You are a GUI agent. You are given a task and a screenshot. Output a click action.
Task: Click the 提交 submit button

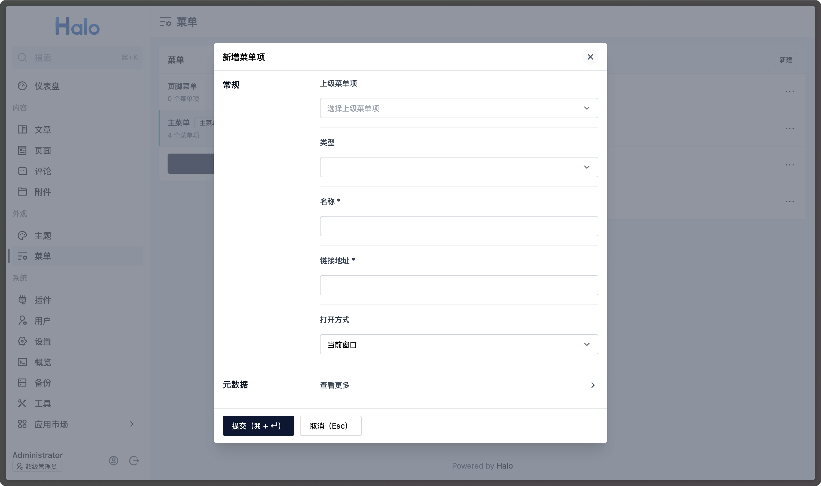click(258, 425)
